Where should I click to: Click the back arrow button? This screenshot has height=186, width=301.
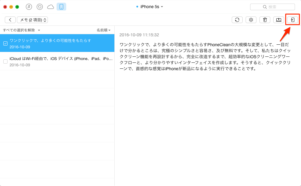click(x=10, y=20)
